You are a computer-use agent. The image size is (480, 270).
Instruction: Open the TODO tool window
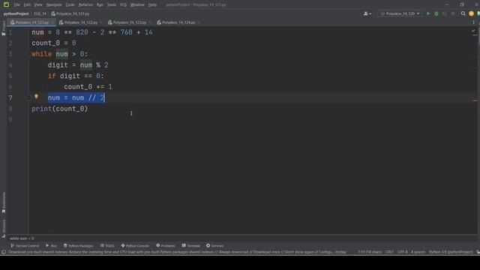[x=107, y=245]
